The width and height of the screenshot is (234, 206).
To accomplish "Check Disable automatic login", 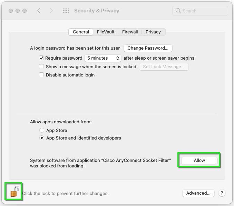I will click(41, 75).
